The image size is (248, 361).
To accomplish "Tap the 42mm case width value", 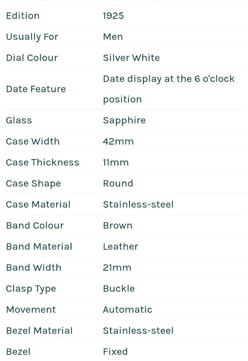I will (x=118, y=141).
